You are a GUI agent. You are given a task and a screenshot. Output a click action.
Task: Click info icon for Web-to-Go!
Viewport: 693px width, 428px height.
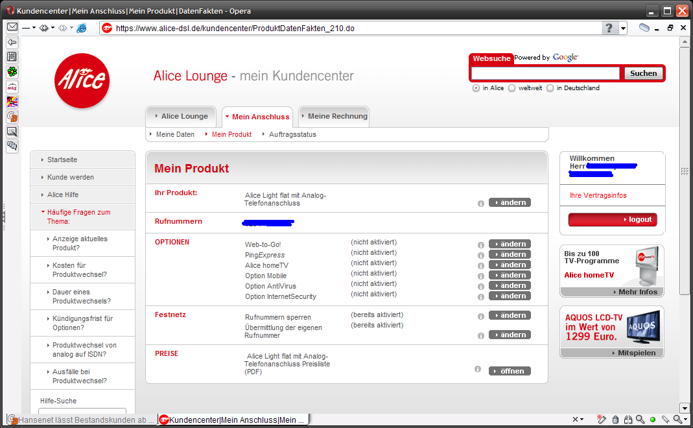[481, 245]
